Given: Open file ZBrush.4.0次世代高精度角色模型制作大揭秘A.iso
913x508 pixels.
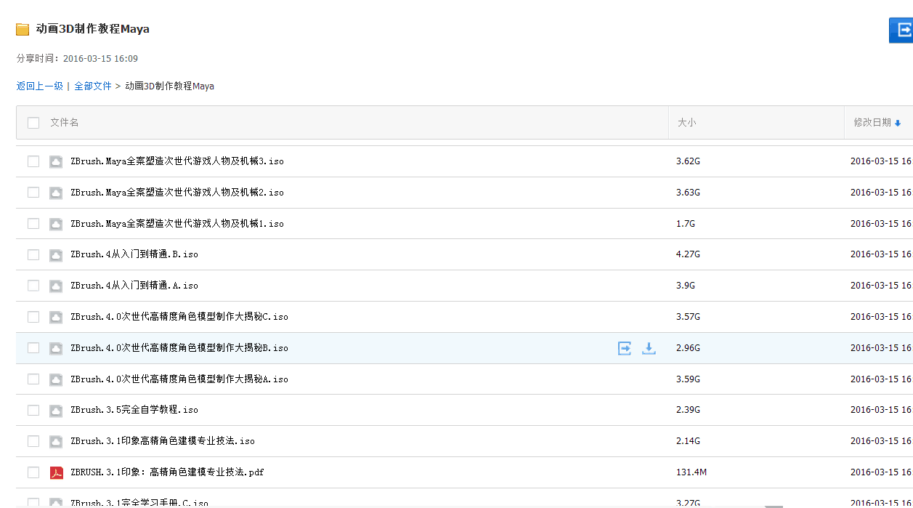Looking at the screenshot, I should pos(179,379).
